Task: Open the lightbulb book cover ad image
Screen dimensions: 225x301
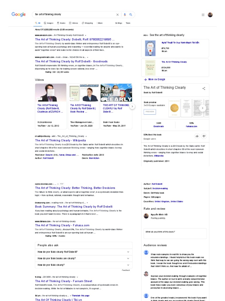Action: pyautogui.click(x=150, y=48)
